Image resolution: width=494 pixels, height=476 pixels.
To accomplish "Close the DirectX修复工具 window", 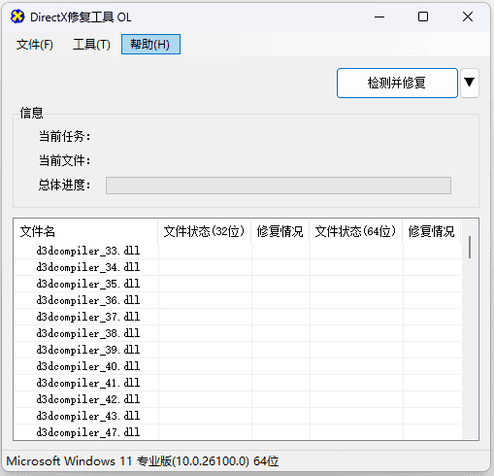I will pyautogui.click(x=468, y=17).
